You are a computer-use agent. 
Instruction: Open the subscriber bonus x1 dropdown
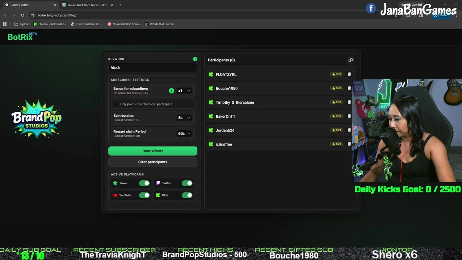pyautogui.click(x=184, y=91)
